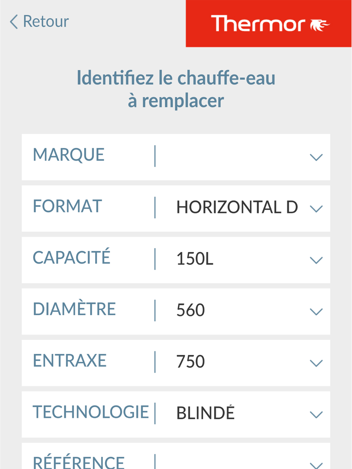The image size is (352, 469).
Task: Click the 150L capacity value
Action: tap(195, 259)
